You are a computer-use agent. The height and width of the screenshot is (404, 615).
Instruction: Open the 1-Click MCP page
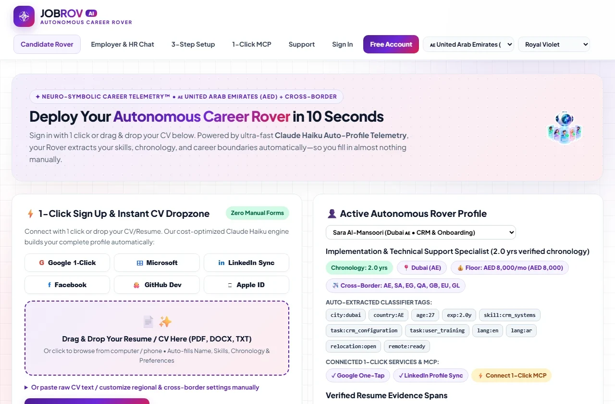click(x=252, y=44)
